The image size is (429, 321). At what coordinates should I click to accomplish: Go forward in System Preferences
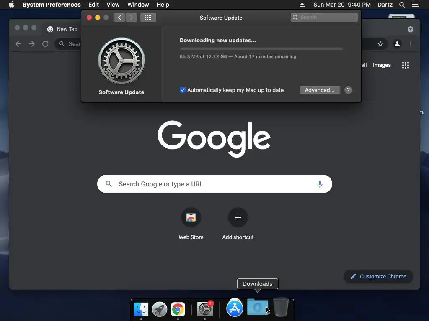click(x=131, y=18)
